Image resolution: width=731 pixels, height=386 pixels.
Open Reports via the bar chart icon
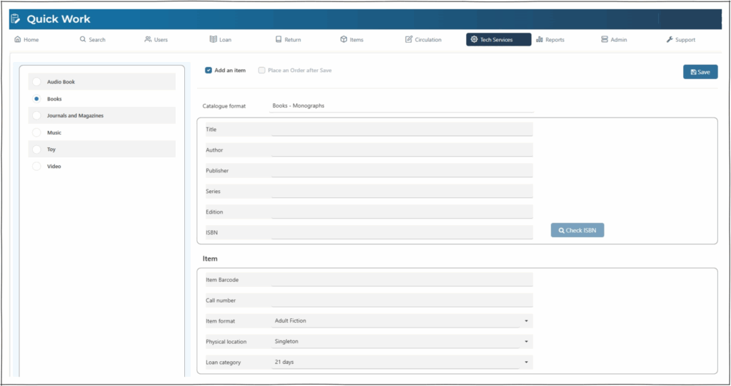tap(540, 40)
